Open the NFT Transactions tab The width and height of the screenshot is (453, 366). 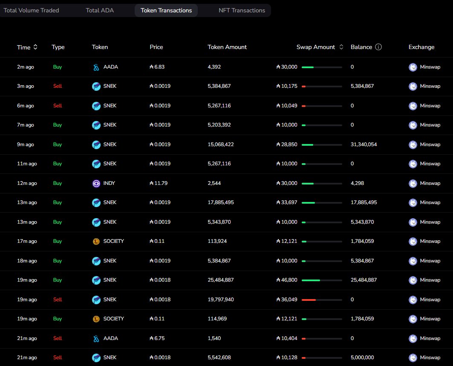[x=242, y=10]
